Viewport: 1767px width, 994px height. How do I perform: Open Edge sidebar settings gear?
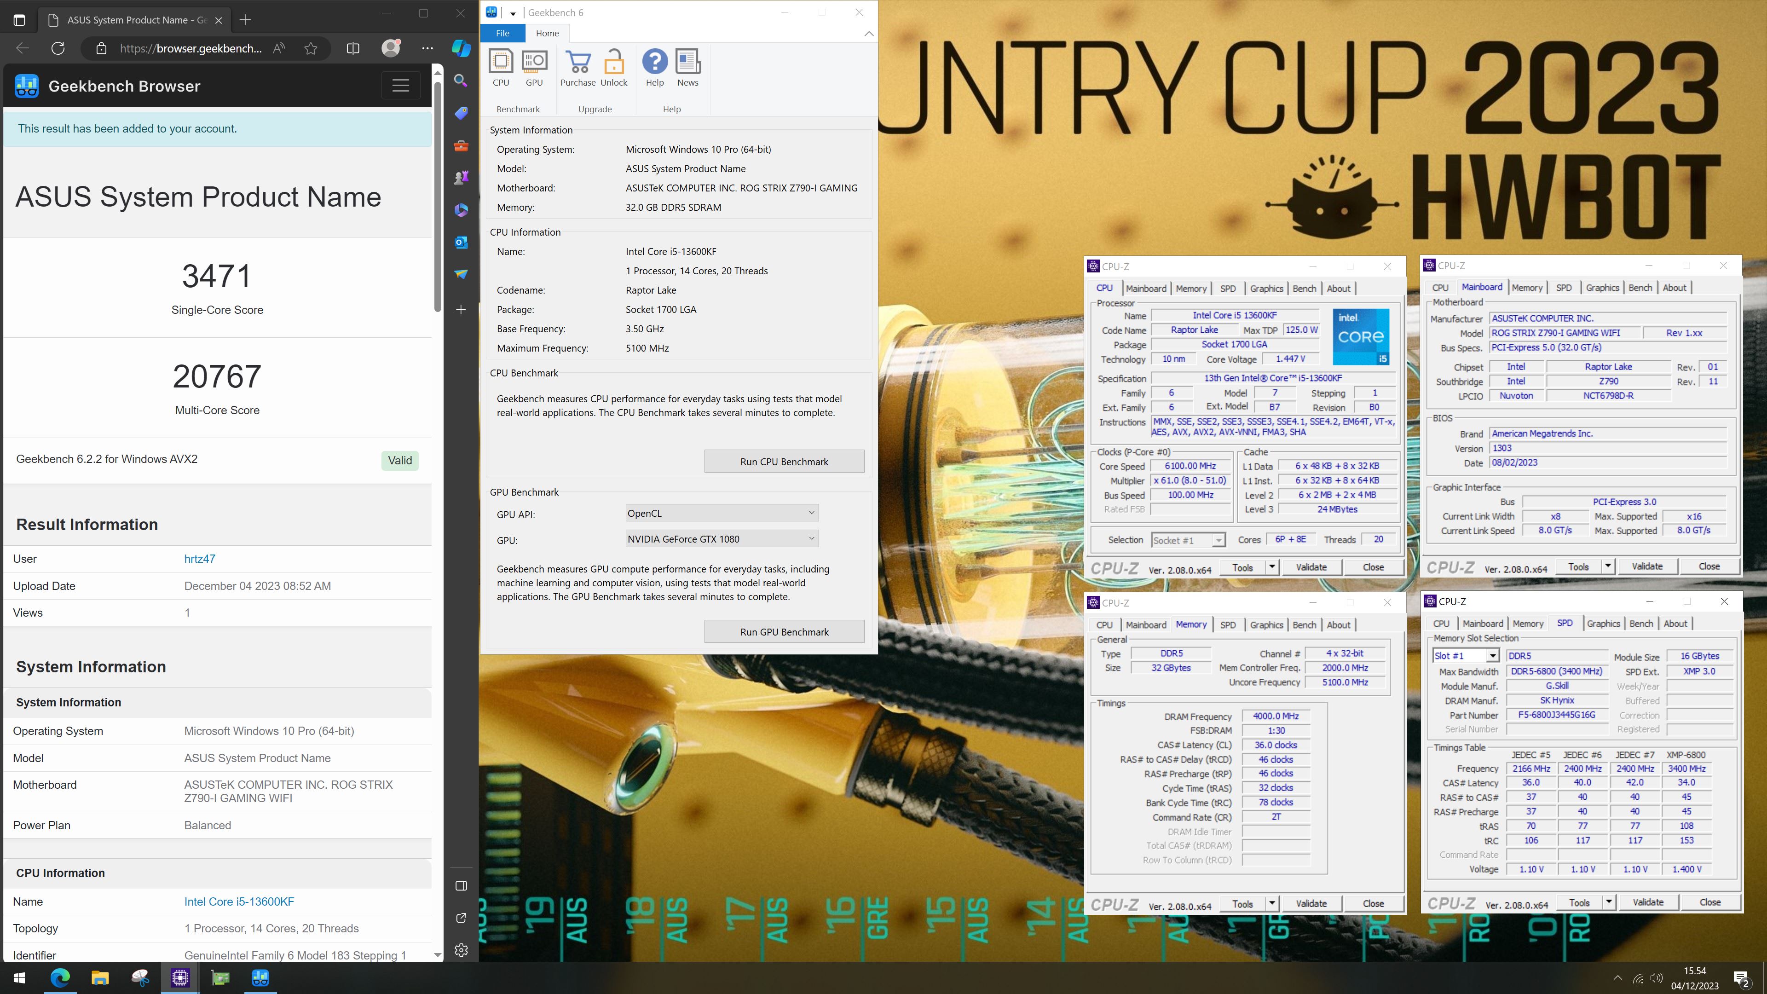click(461, 950)
